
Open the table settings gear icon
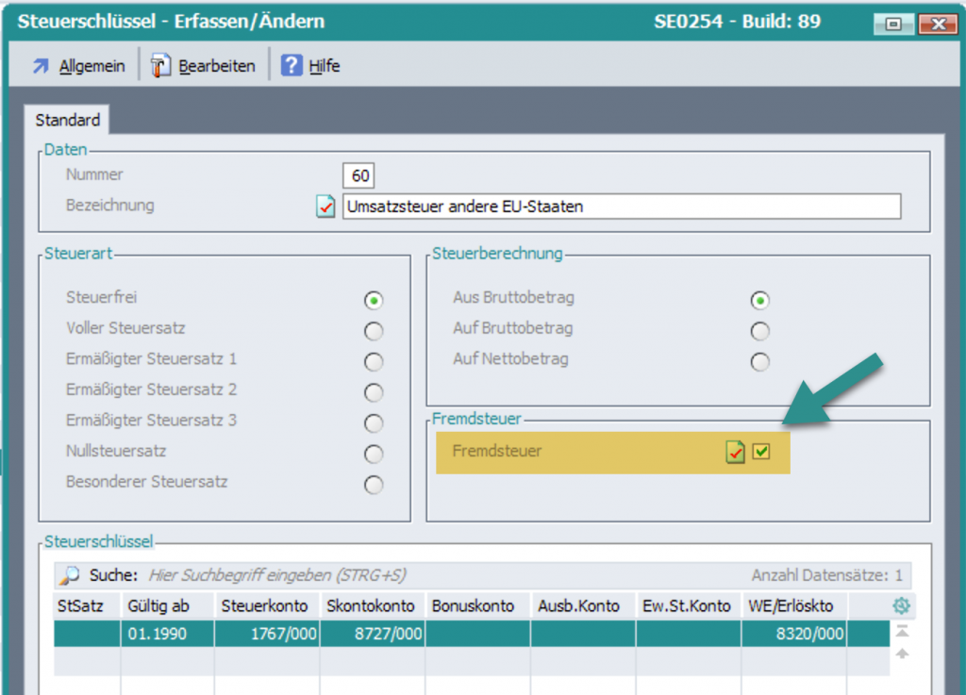point(902,606)
